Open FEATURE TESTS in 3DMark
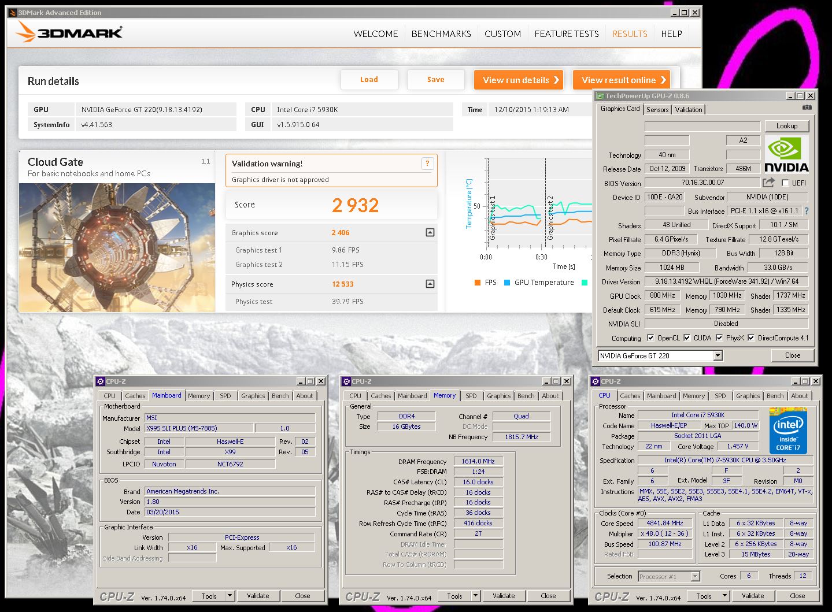Screen dimensions: 832x612 (x=567, y=34)
